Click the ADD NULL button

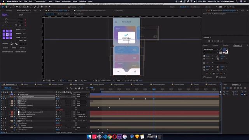point(23,48)
